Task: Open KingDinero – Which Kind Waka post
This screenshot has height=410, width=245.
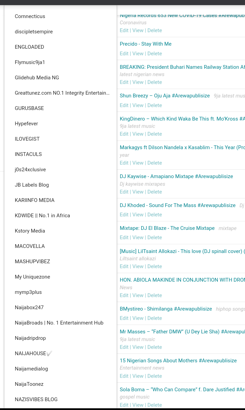Action: [182, 119]
